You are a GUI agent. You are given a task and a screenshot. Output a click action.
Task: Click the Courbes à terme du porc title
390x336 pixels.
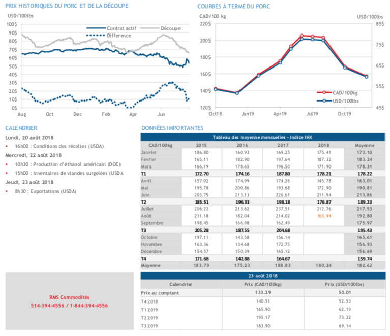[233, 6]
